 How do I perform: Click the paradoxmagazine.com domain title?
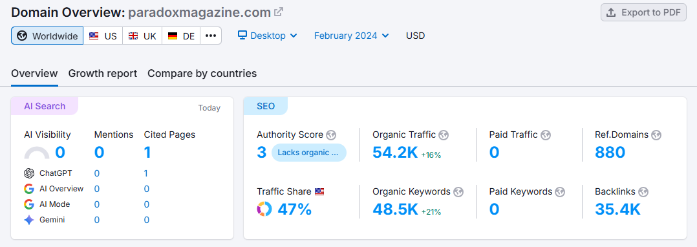pos(200,12)
